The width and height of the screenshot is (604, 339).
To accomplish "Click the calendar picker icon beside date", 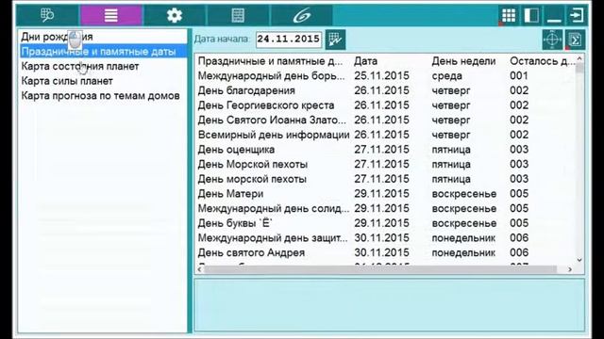I will 335,40.
